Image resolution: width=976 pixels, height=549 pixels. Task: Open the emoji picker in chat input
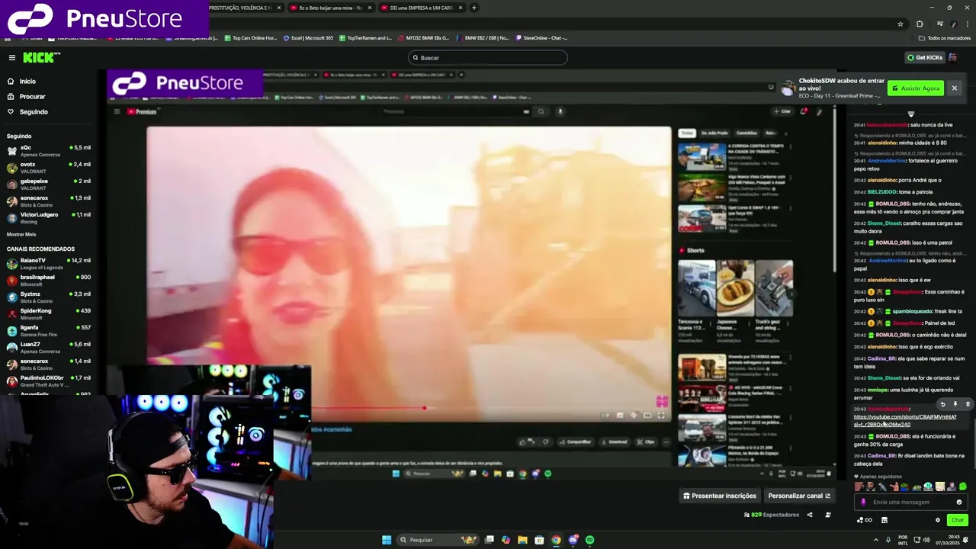pyautogui.click(x=959, y=502)
